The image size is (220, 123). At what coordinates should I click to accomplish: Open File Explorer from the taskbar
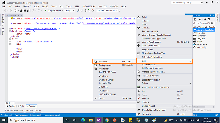click(x=91, y=120)
